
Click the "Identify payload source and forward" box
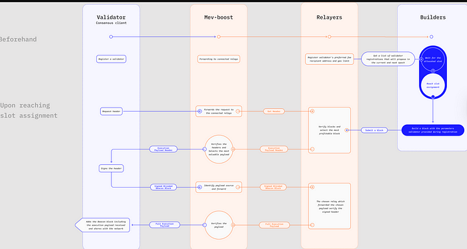(219, 187)
